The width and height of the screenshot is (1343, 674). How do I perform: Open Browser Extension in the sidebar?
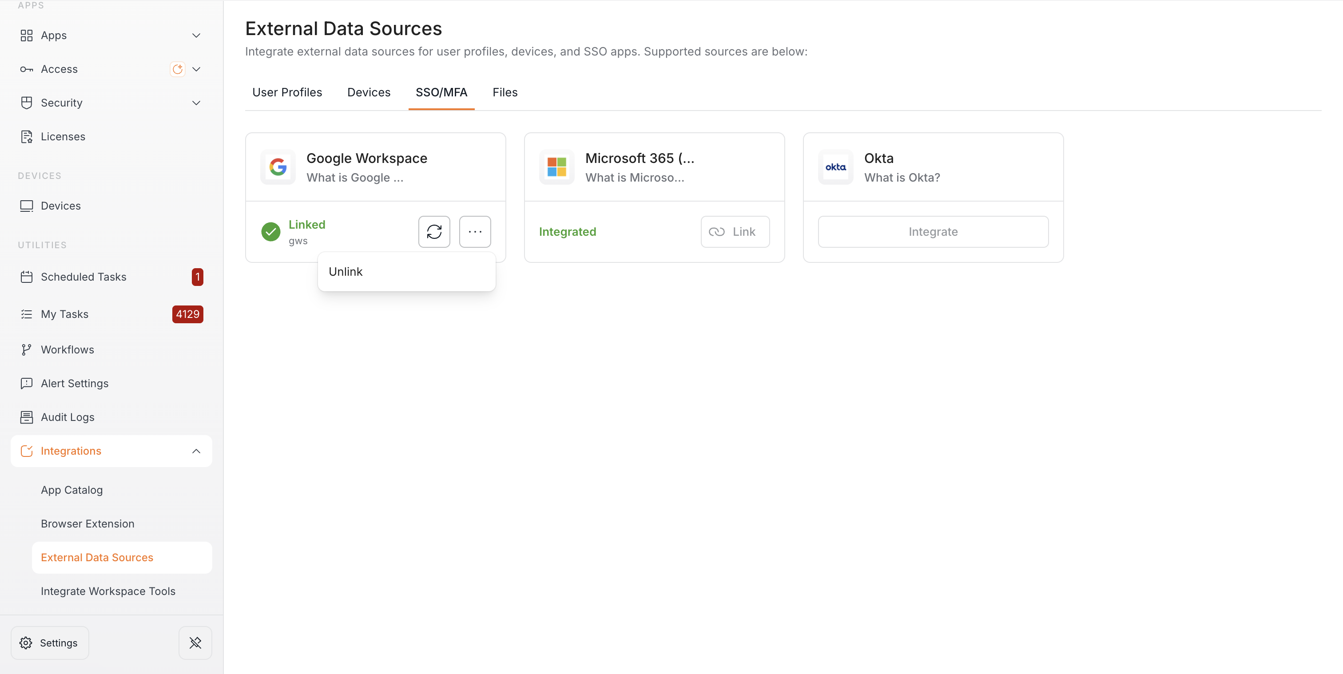coord(87,523)
